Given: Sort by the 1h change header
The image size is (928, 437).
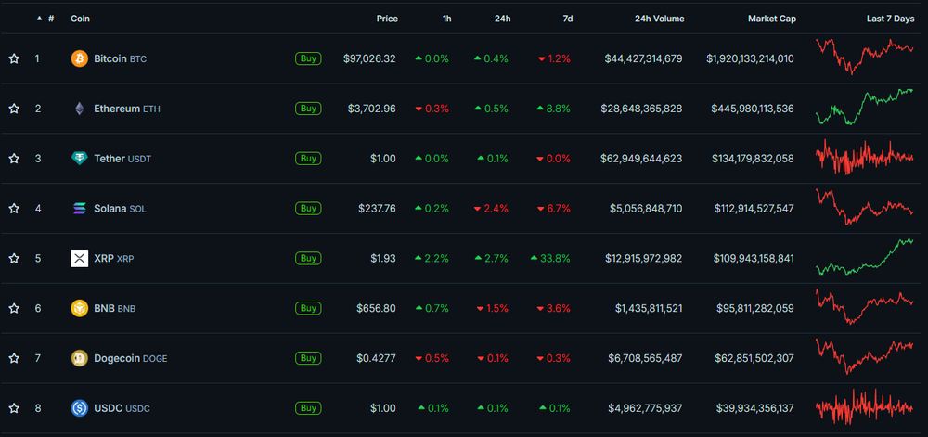Looking at the screenshot, I should coord(447,19).
